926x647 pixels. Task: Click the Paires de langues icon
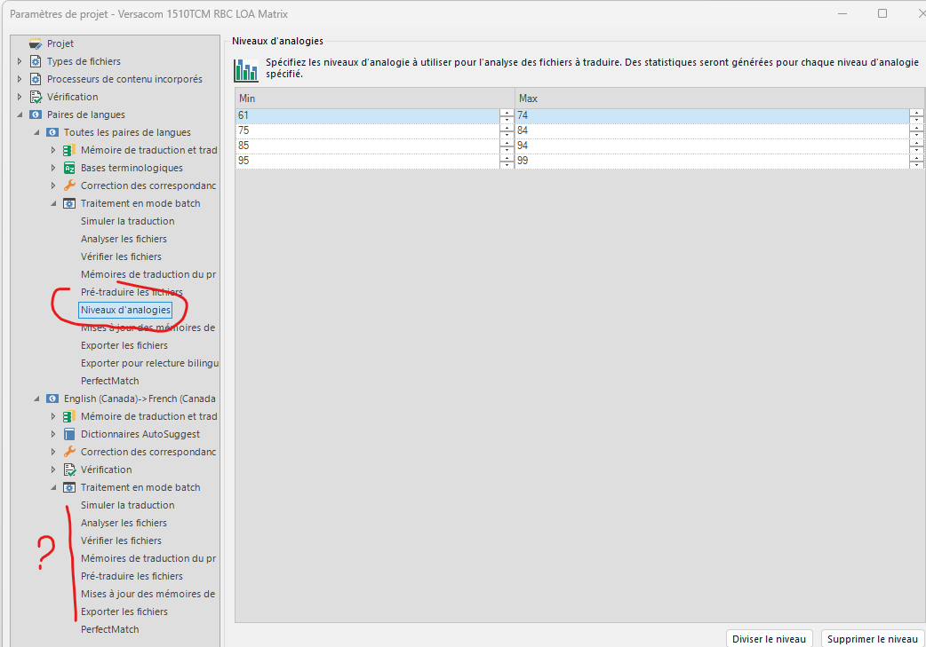pyautogui.click(x=36, y=114)
